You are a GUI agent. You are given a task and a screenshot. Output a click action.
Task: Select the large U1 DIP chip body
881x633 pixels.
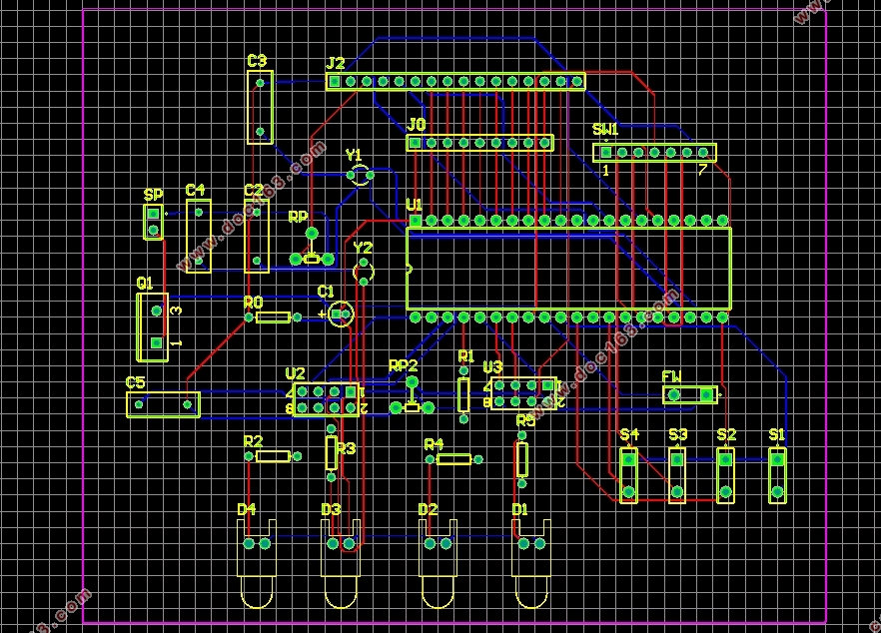[x=568, y=269]
